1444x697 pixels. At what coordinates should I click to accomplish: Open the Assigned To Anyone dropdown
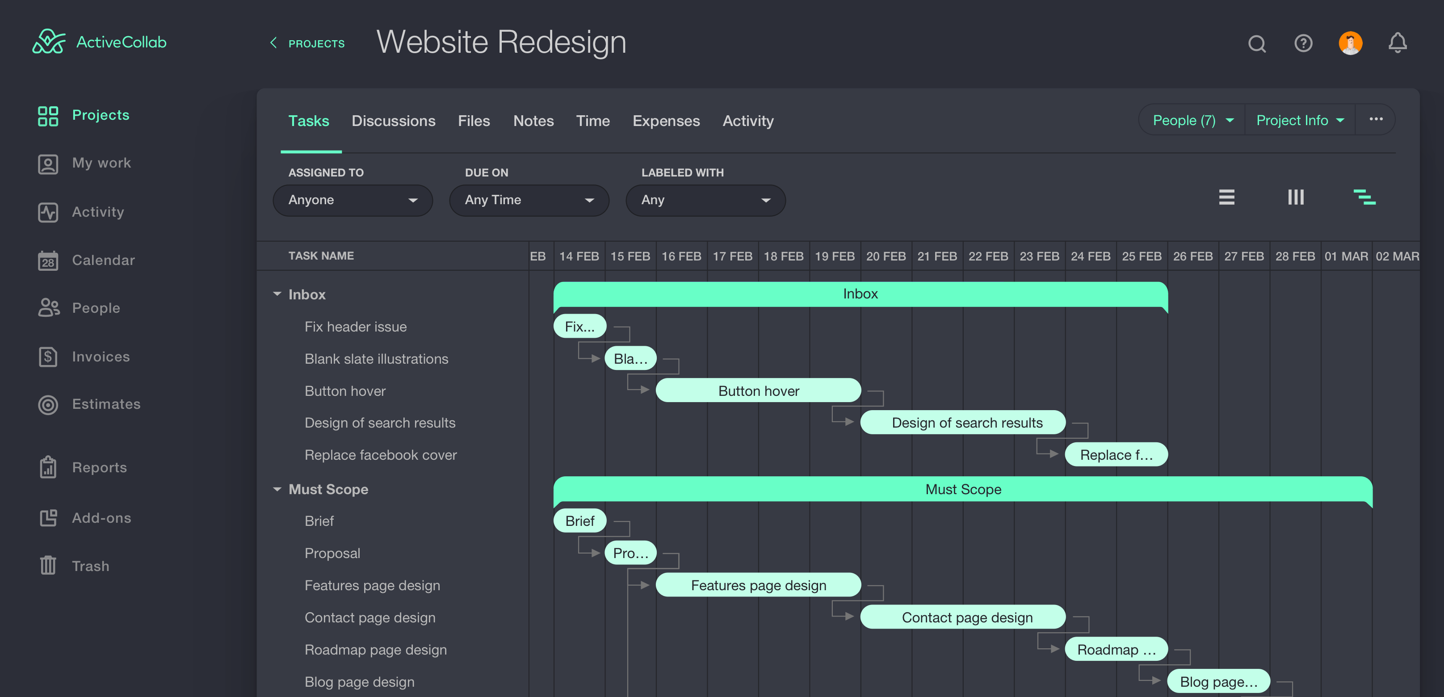353,200
